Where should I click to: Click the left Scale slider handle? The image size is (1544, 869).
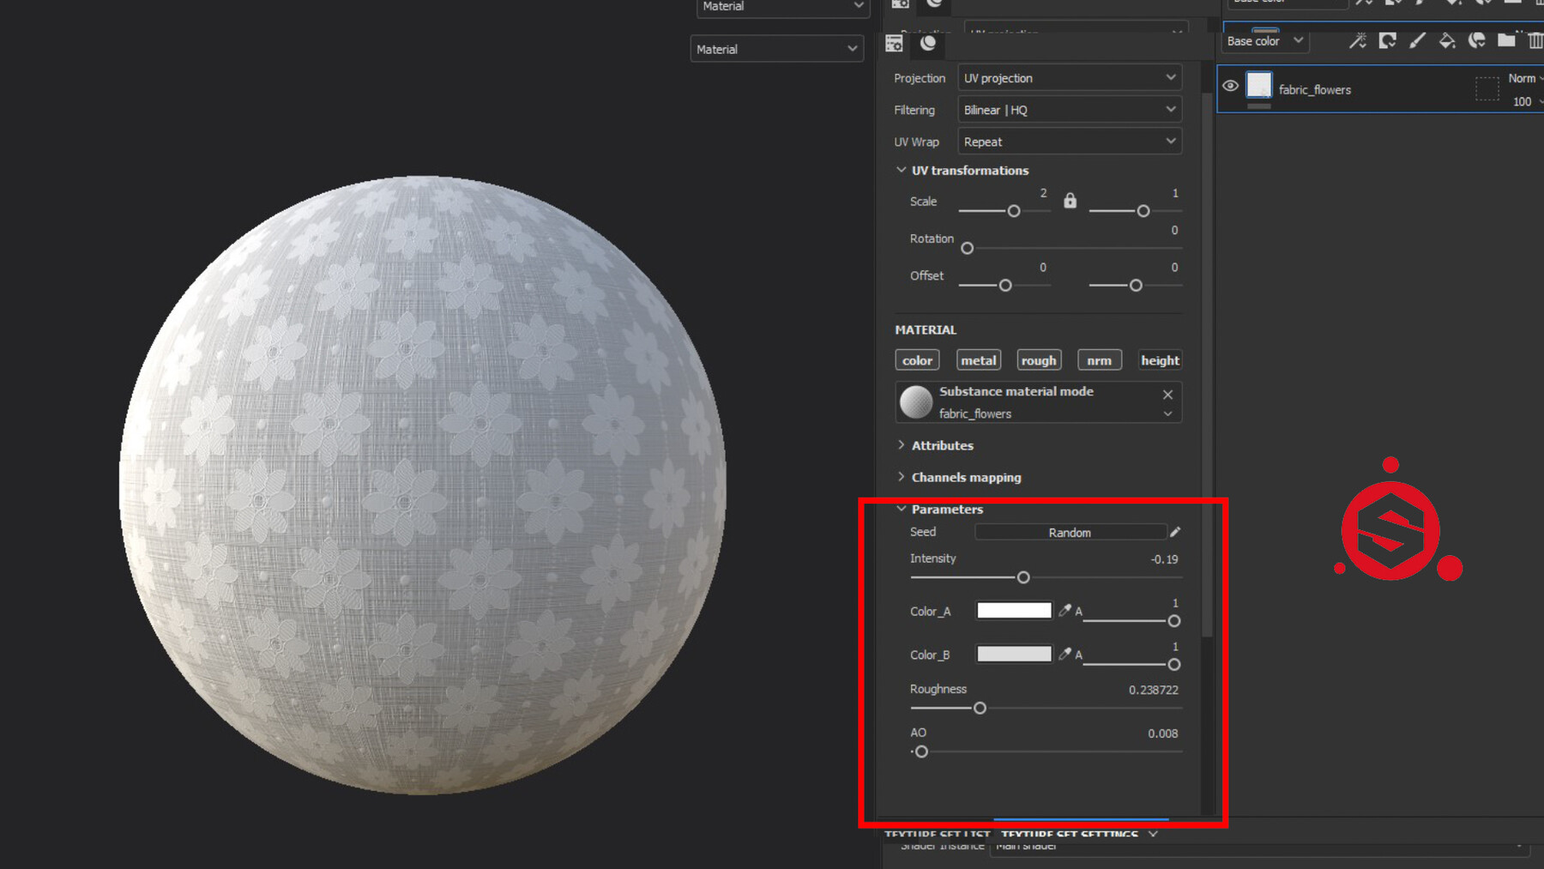coord(1014,211)
